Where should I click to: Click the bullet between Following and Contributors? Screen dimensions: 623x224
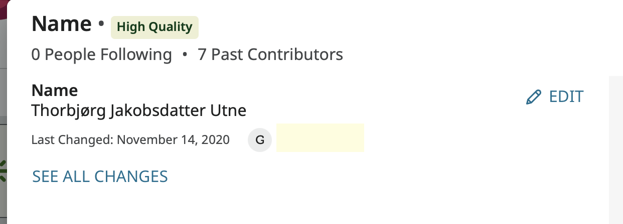click(185, 54)
